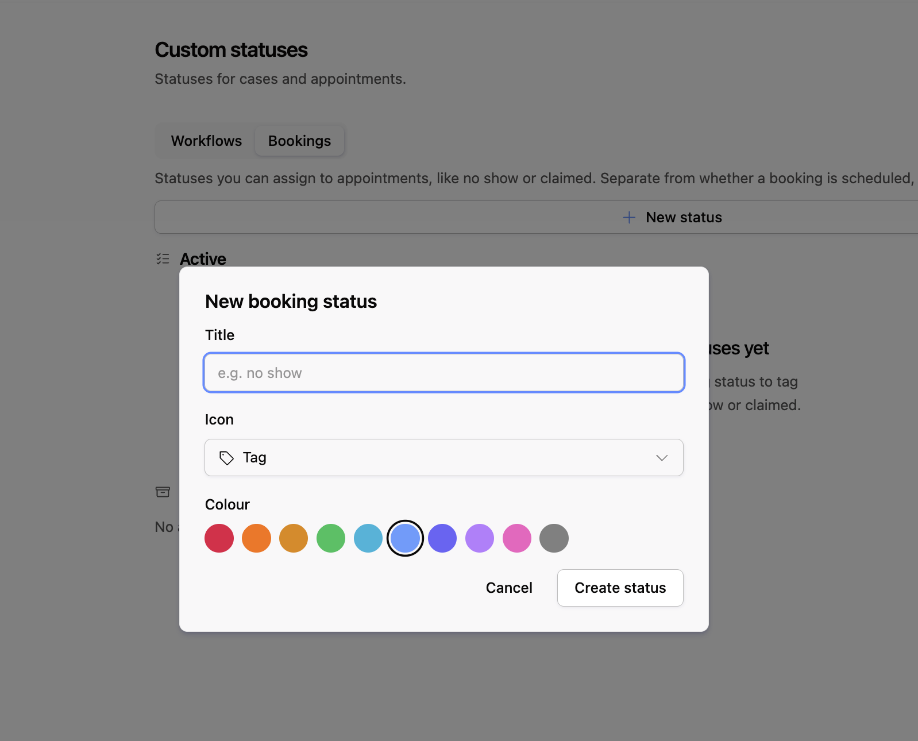The width and height of the screenshot is (918, 741).
Task: Click the Custom statuses heading
Action: (x=232, y=50)
